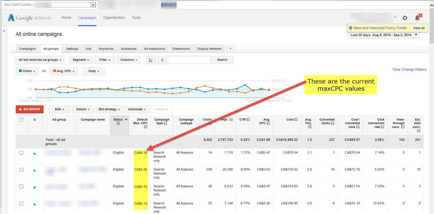This screenshot has height=214, width=434.
Task: Click the Search button
Action: pos(222,60)
